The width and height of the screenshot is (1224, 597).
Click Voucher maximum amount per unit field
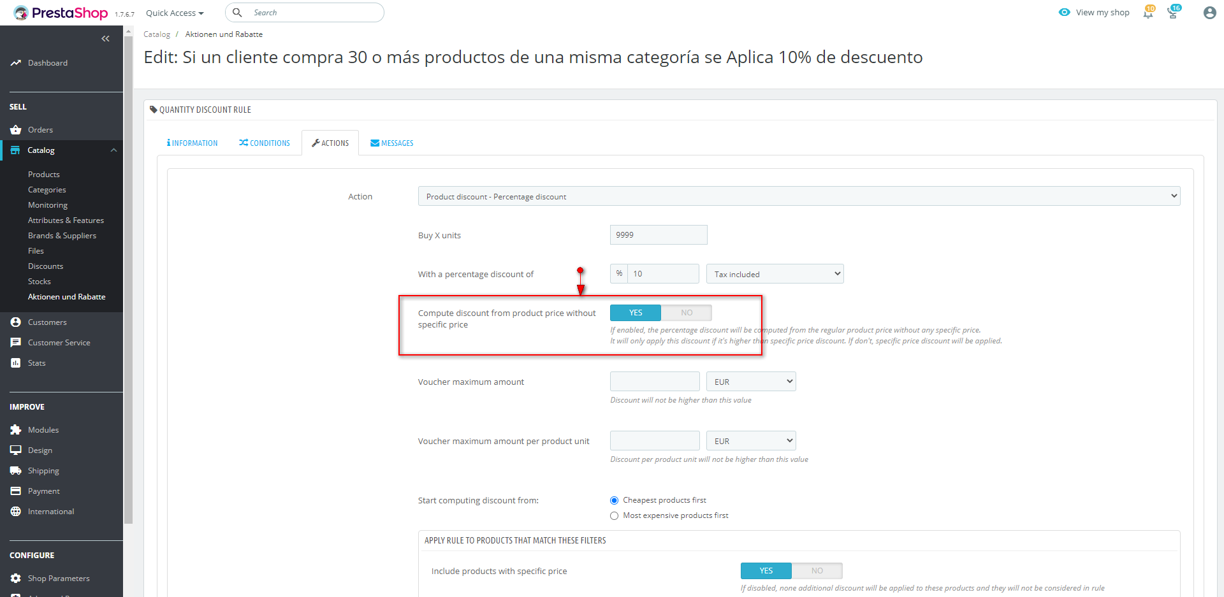coord(655,441)
